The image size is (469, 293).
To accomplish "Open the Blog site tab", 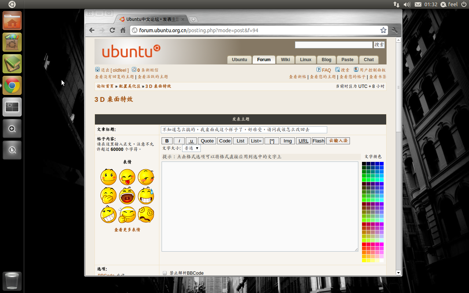I will 326,60.
